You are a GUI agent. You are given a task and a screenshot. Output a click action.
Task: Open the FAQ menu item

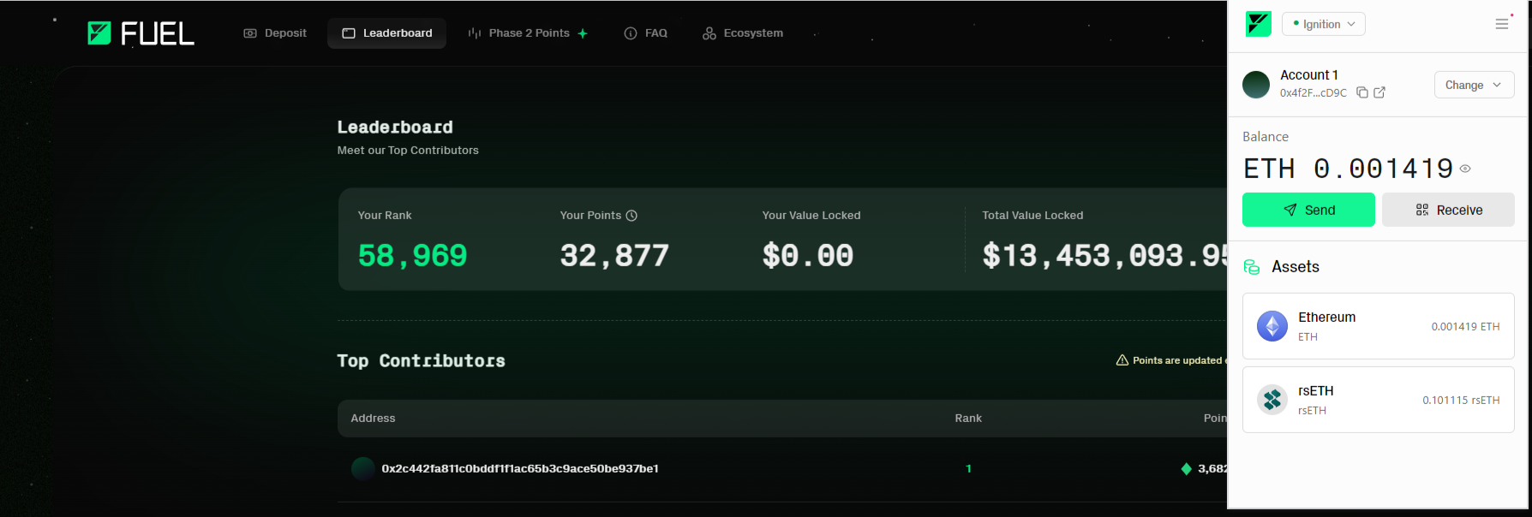tap(646, 33)
